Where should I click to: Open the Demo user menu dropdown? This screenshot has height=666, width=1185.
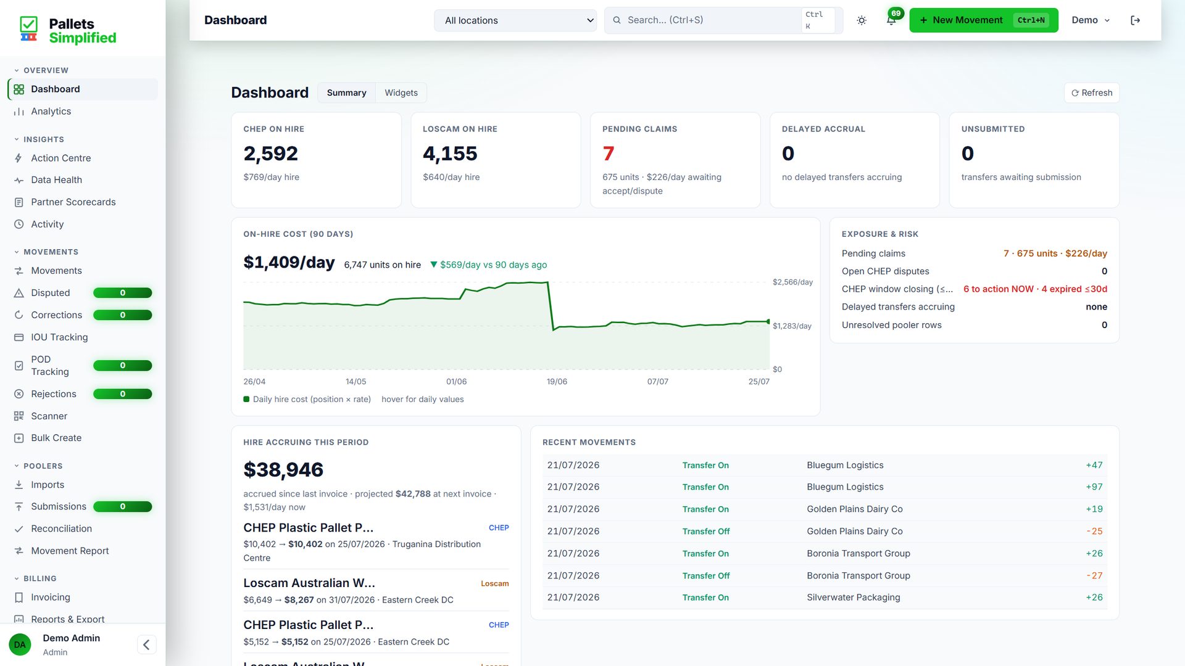tap(1091, 20)
